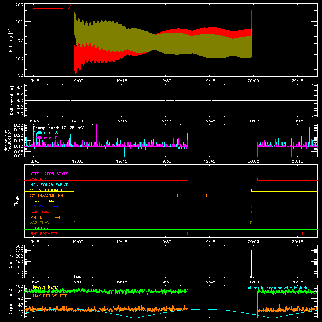322x322 pixels.
Task: Click the PARTICLE_FLAG label
Action: point(45,217)
